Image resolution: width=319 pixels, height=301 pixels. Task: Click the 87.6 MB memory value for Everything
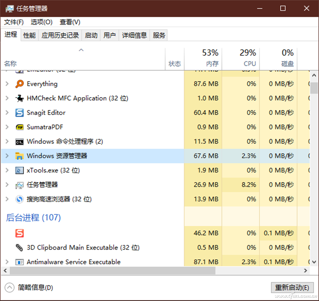pos(206,84)
